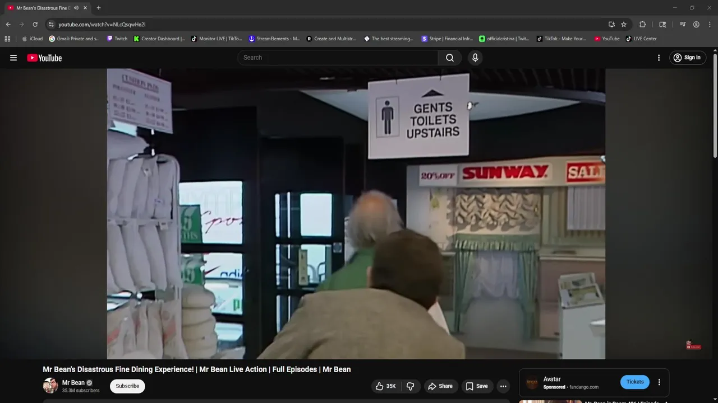Open media controls icon in Chrome toolbar

683,25
